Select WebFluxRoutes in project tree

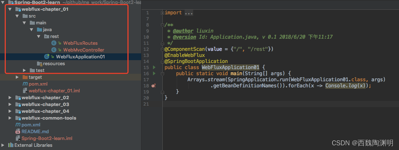(x=80, y=43)
